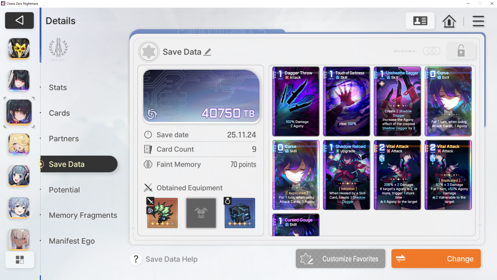Open the weapon equipment item
497x280 pixels.
click(162, 213)
